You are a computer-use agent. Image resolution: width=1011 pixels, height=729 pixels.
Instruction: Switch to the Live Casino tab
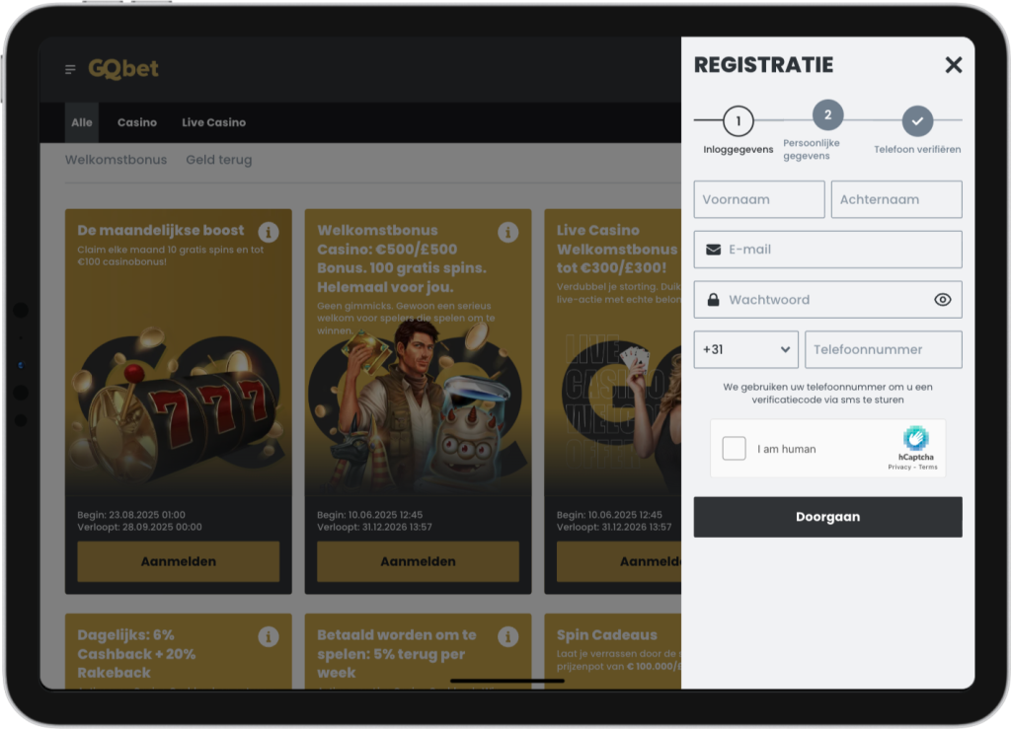[x=213, y=122]
